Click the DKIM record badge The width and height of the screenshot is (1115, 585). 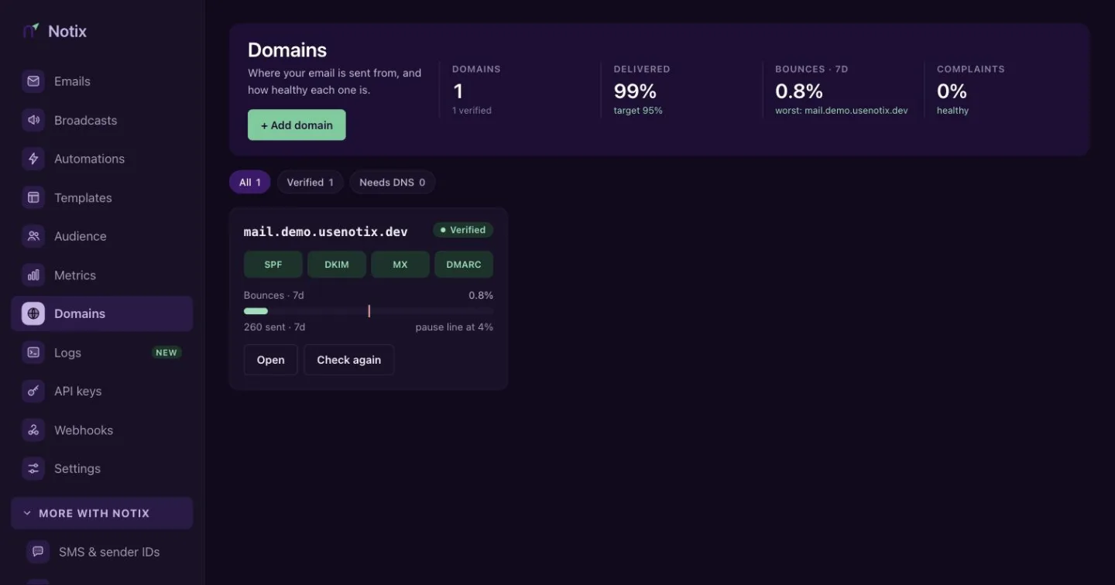(337, 265)
